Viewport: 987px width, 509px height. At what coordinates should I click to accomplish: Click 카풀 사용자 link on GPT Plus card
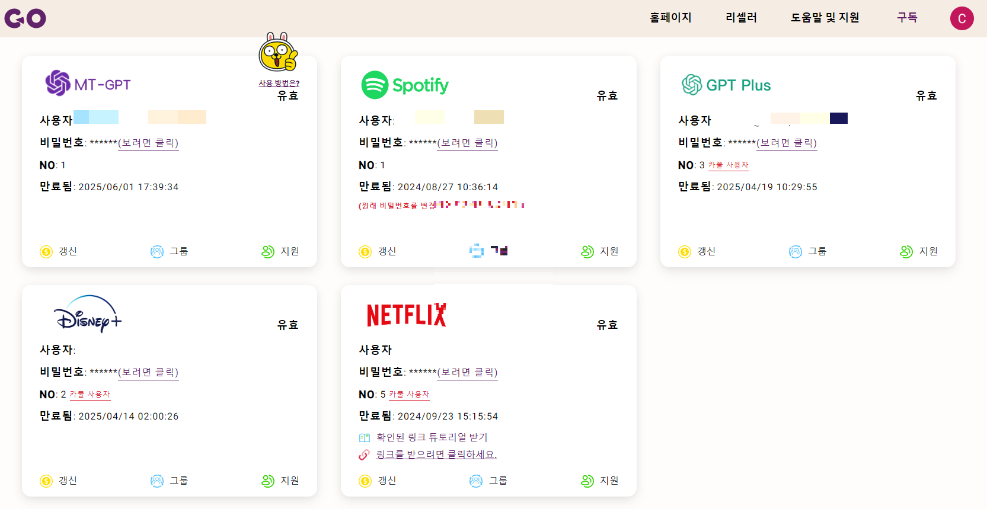pyautogui.click(x=729, y=165)
